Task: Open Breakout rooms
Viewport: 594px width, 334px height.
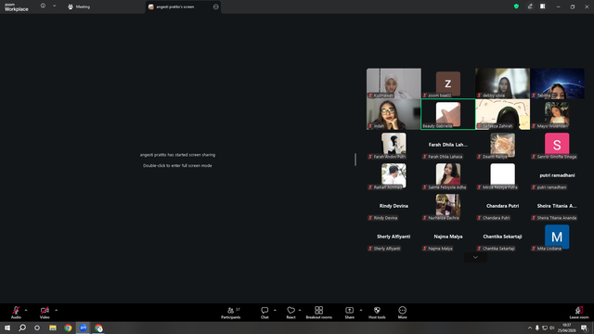Action: (x=319, y=313)
